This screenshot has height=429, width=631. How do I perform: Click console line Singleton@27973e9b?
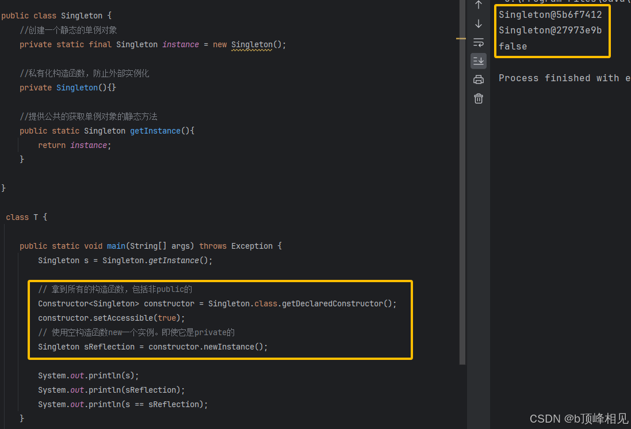(550, 30)
